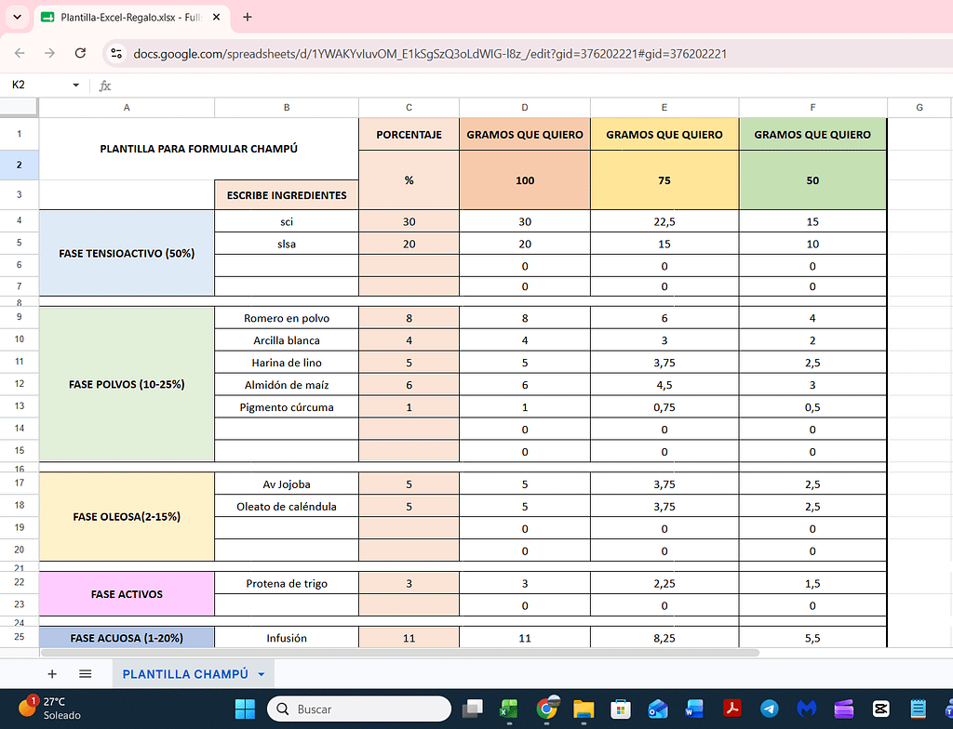This screenshot has height=729, width=953.
Task: Select the FASE ACTIVOS cell
Action: point(127,594)
